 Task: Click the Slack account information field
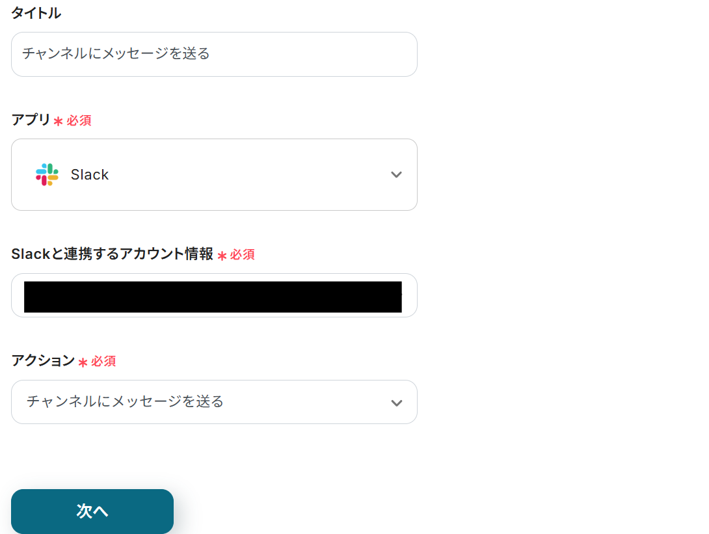(214, 296)
